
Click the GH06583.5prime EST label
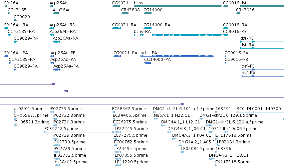(31, 115)
